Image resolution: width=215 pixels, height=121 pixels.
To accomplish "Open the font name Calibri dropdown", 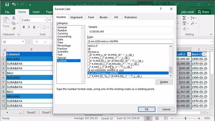I will tap(46, 20).
